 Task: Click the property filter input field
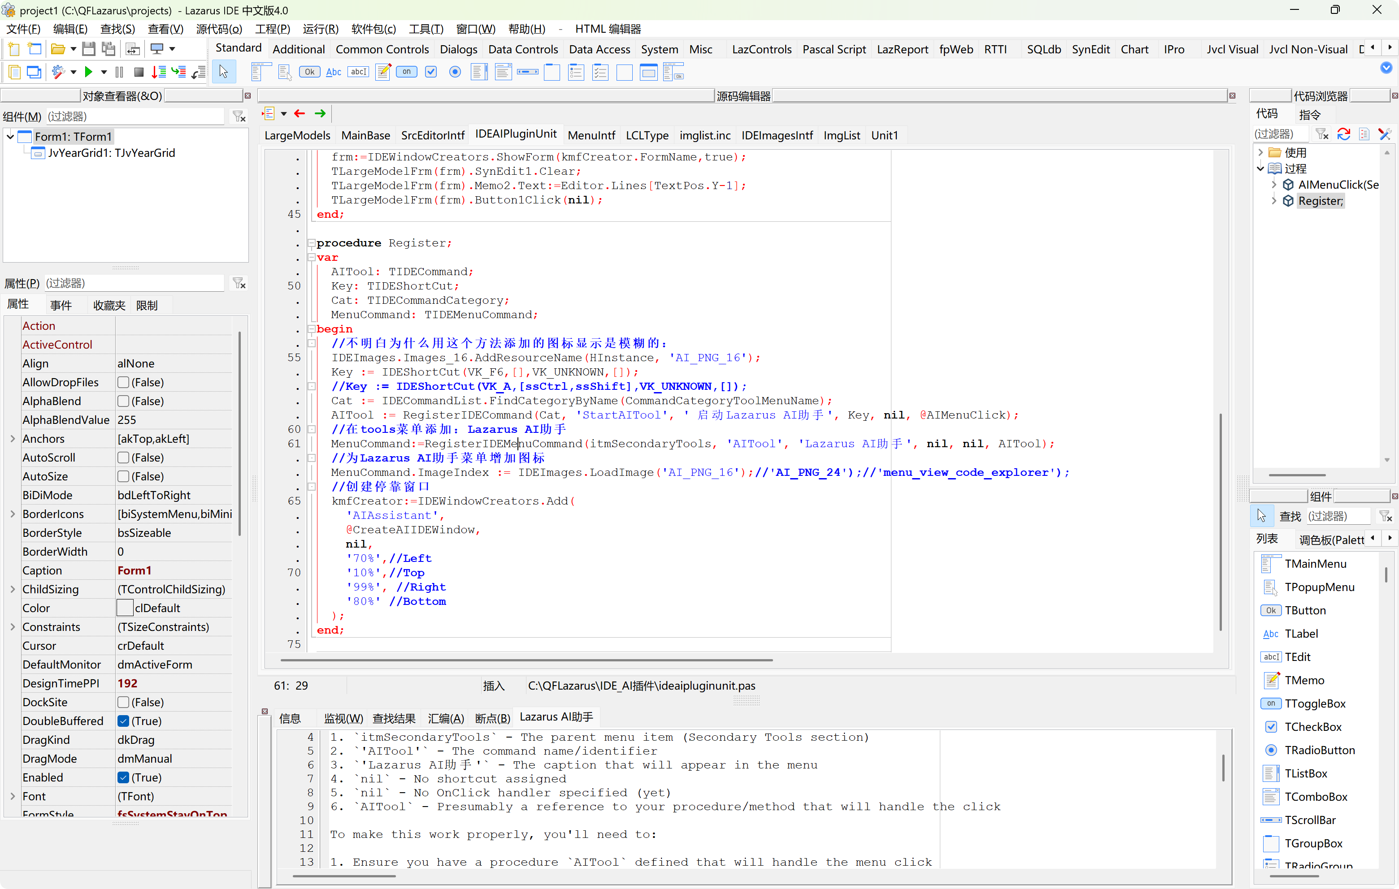pyautogui.click(x=134, y=283)
